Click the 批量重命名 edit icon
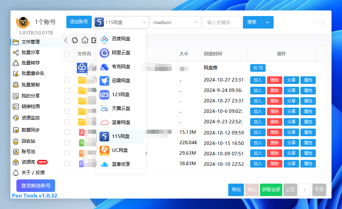 [16, 73]
